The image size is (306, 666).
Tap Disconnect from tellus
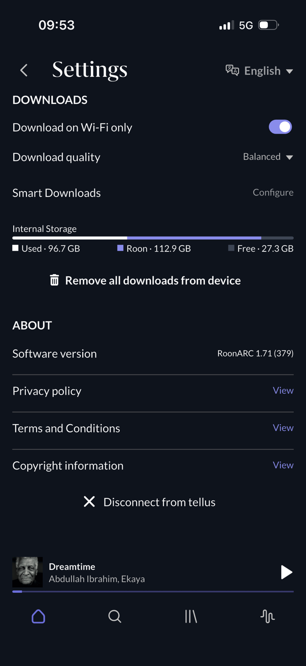tap(159, 502)
